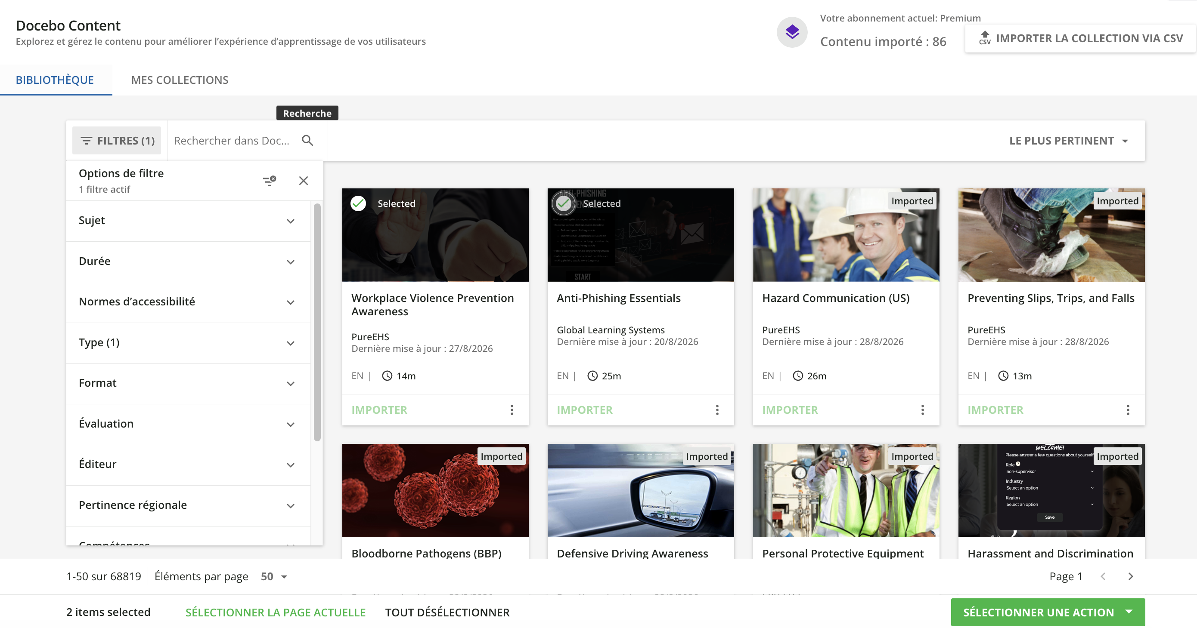Image resolution: width=1197 pixels, height=628 pixels.
Task: Expand the Durée filter section
Action: tap(188, 262)
